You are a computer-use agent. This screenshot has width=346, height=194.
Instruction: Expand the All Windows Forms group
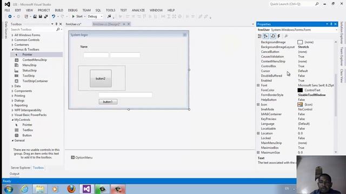click(12, 35)
